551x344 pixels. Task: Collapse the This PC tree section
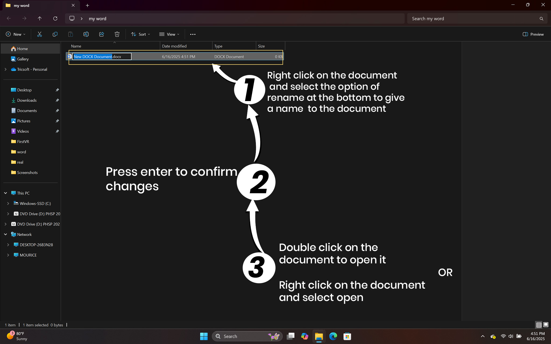[5, 193]
